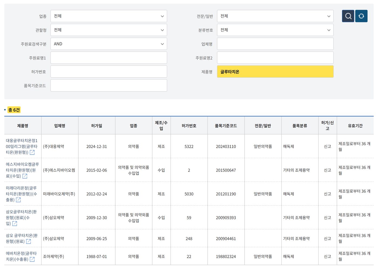
Task: Click permit number cell 5030
Action: pos(189,194)
